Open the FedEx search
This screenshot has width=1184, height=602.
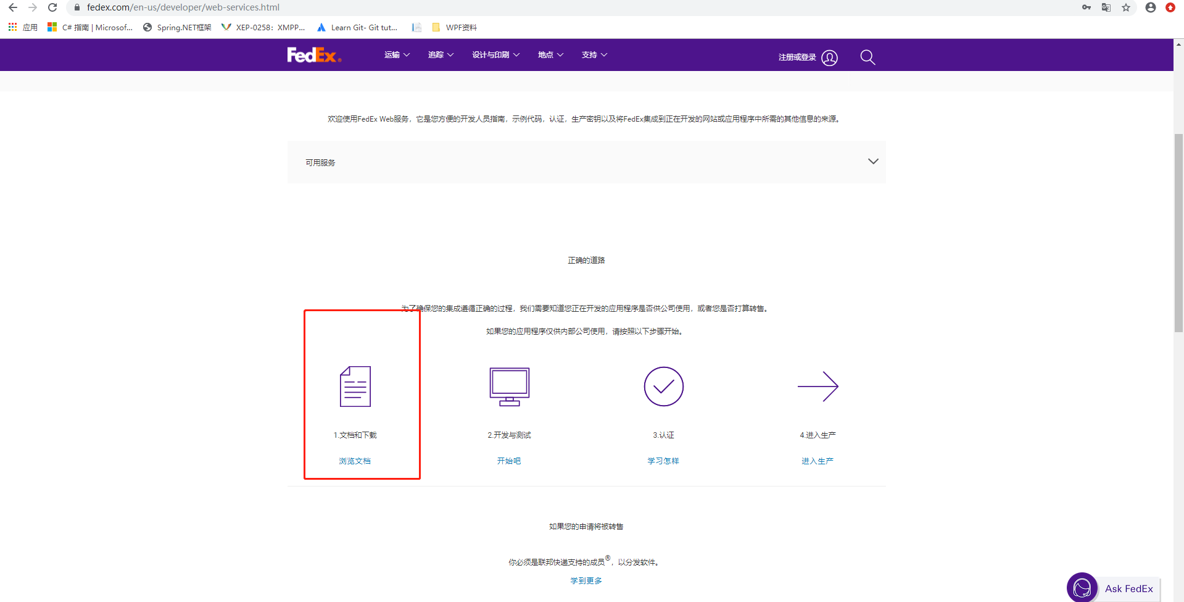tap(867, 57)
